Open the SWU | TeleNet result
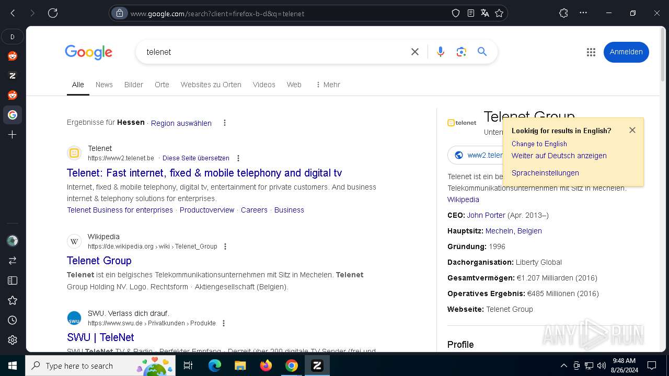Screen dimensions: 669x376 coord(100,337)
